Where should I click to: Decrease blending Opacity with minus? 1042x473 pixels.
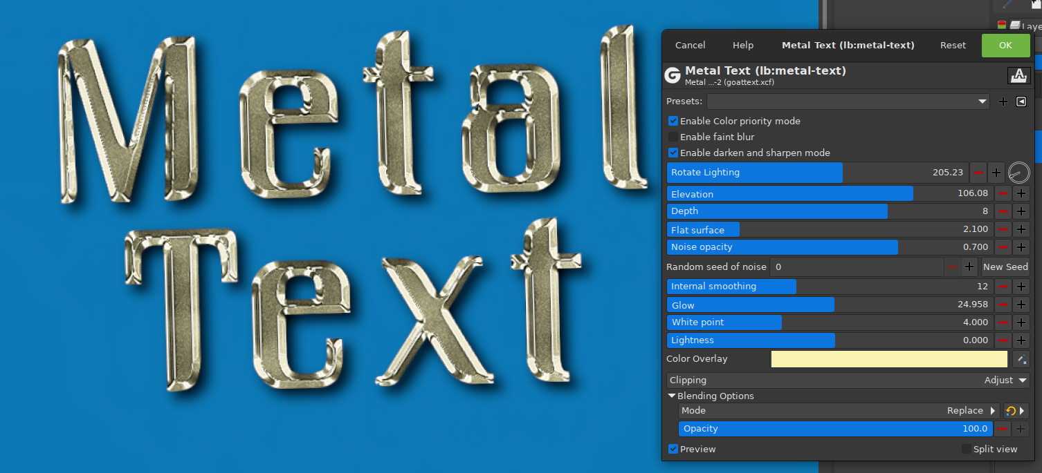click(1003, 429)
